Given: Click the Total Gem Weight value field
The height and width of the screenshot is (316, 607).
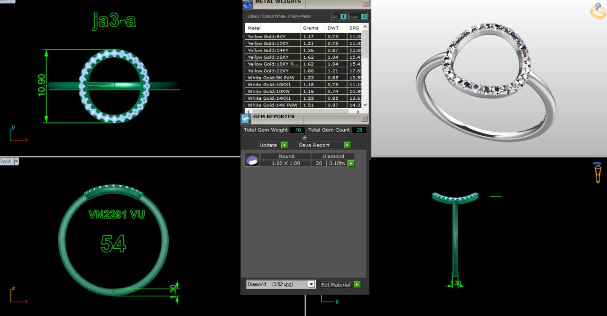Looking at the screenshot, I should pyautogui.click(x=297, y=130).
